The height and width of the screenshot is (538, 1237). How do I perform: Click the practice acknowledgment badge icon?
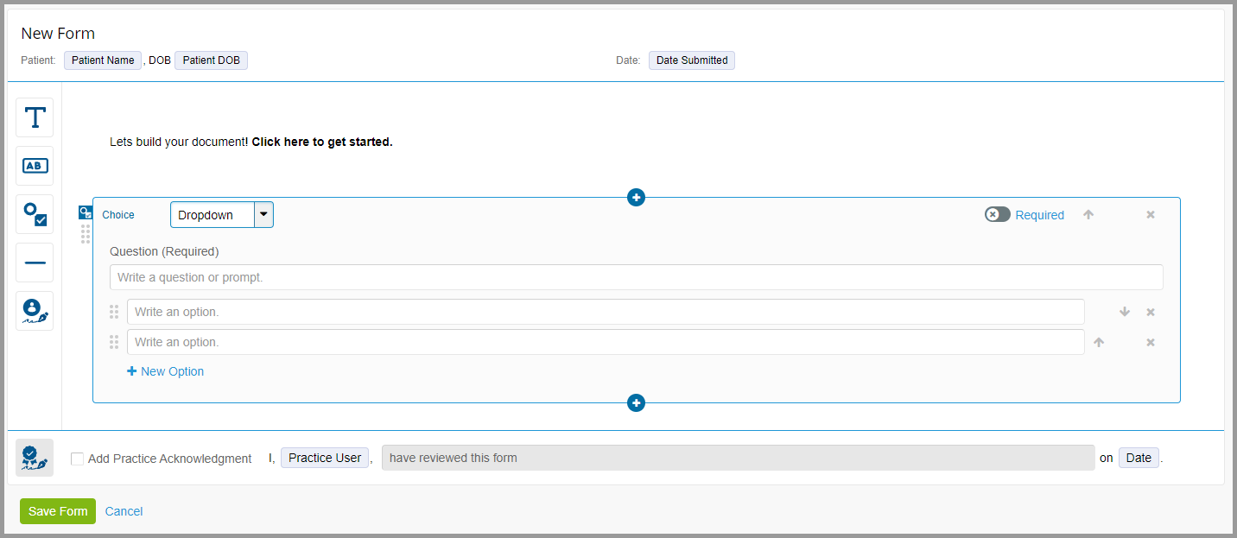point(34,457)
